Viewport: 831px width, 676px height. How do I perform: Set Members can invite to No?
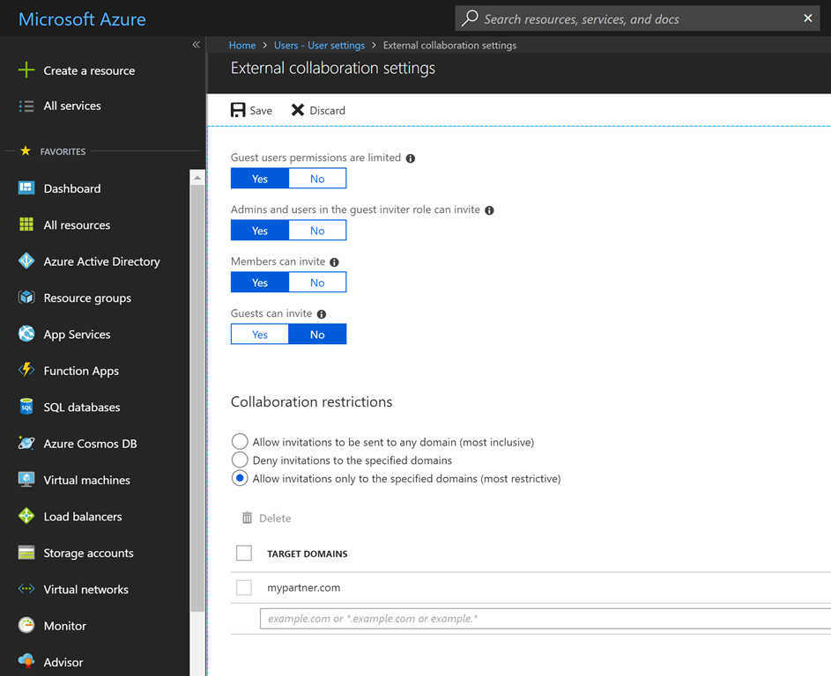click(x=317, y=283)
